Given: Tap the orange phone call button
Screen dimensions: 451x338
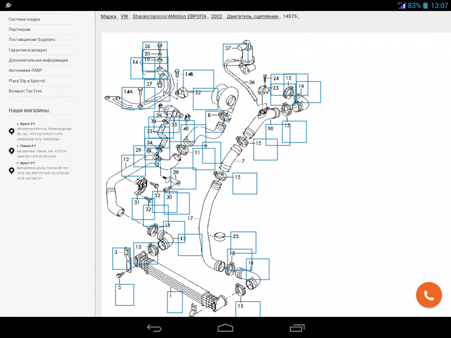Looking at the screenshot, I should (x=429, y=295).
